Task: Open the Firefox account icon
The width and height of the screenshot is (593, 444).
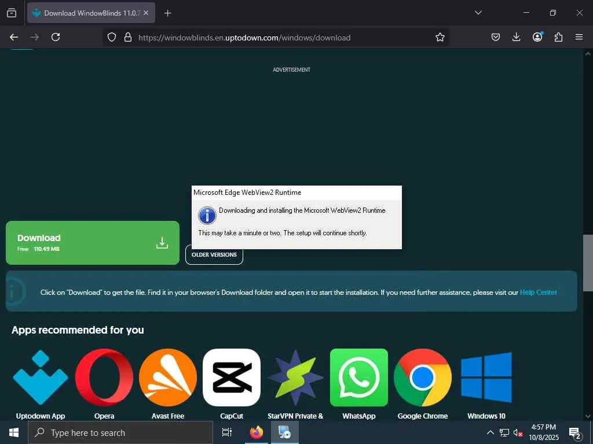Action: pos(537,36)
